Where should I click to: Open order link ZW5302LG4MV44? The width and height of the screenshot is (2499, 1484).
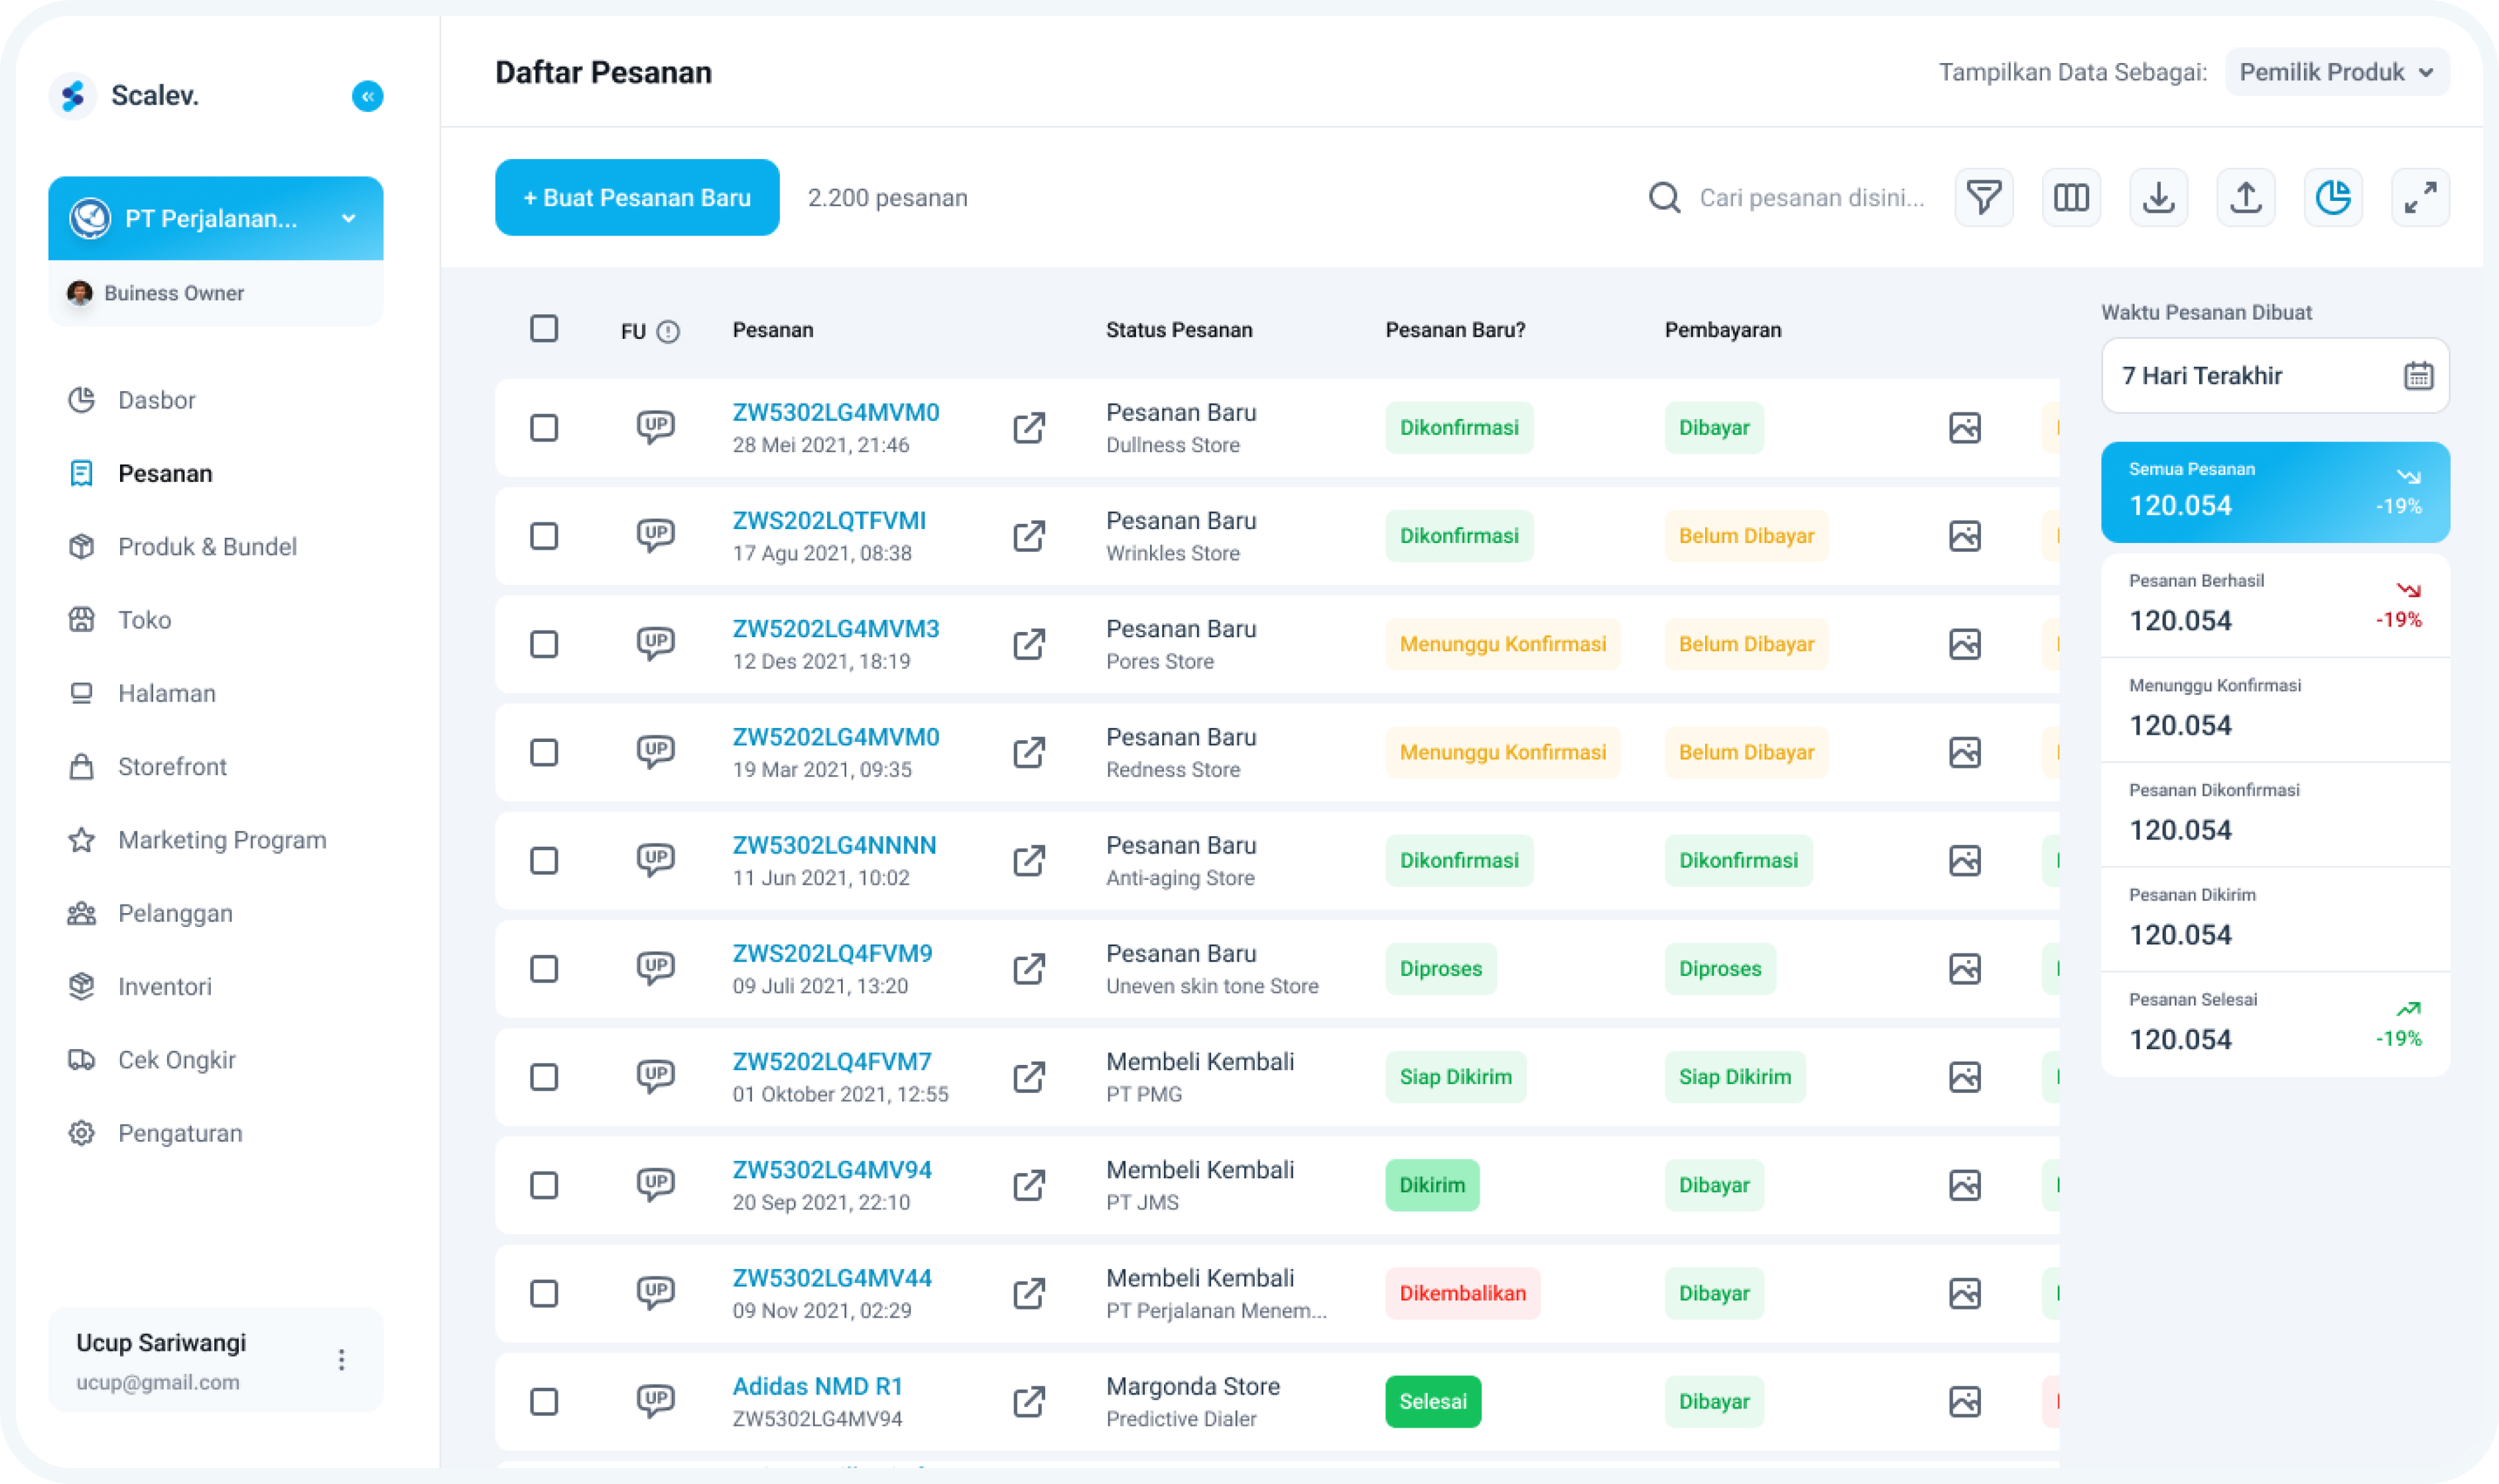click(x=832, y=1278)
